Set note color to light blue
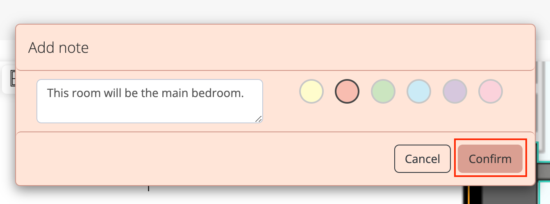Image resolution: width=550 pixels, height=204 pixels. click(x=419, y=91)
